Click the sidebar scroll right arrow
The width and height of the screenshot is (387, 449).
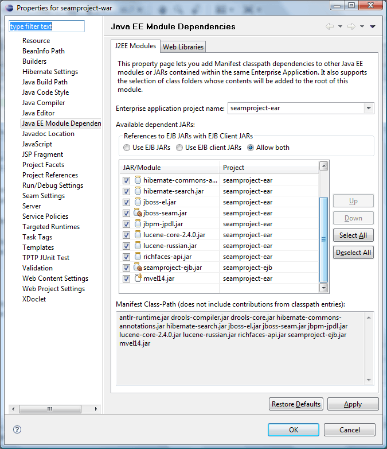click(x=96, y=409)
